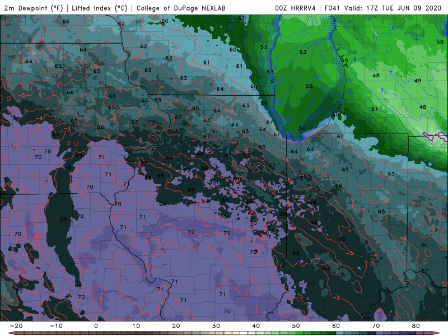Click the "49" dewpoint value on the map

pyautogui.click(x=418, y=81)
